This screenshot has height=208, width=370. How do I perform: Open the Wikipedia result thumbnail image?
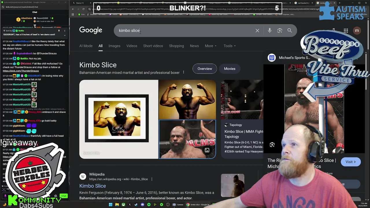tap(232, 185)
